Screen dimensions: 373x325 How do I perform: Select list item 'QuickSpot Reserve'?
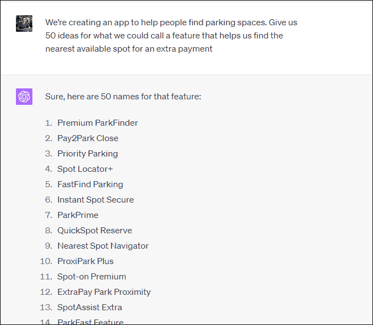point(94,231)
